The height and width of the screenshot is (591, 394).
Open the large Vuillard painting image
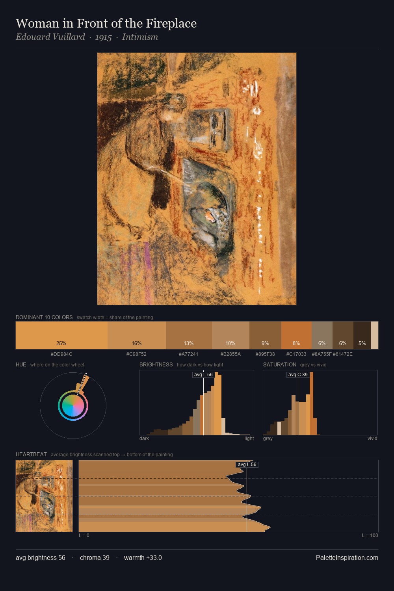click(197, 179)
